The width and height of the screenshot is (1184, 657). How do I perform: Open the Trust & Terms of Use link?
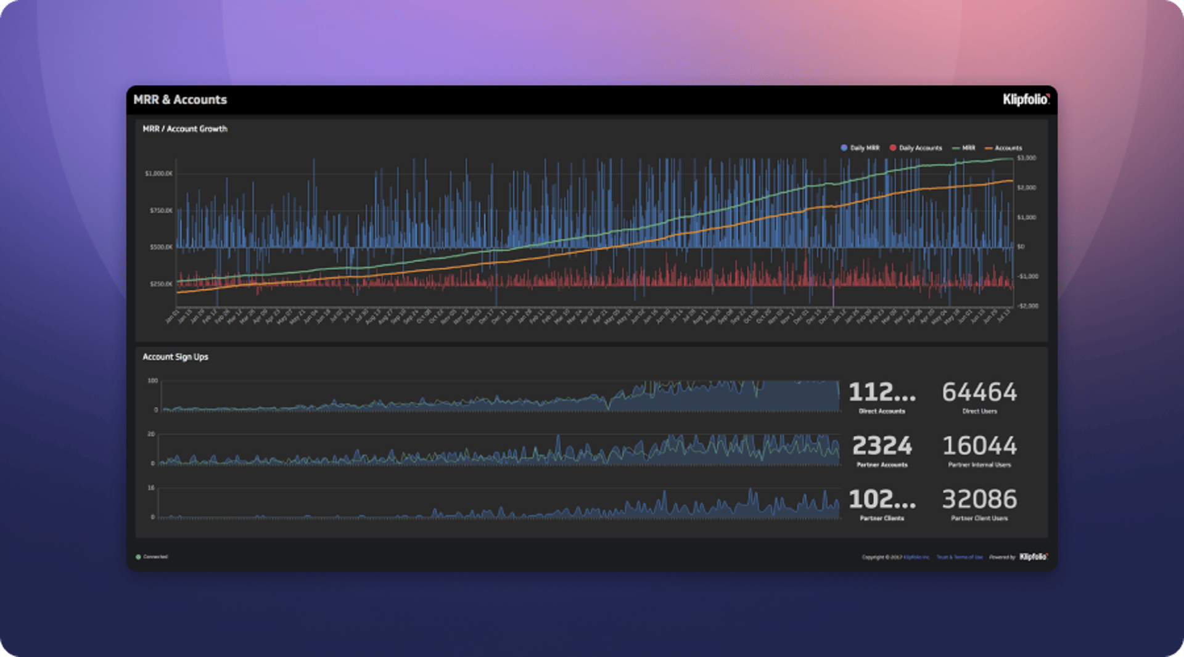pyautogui.click(x=959, y=557)
